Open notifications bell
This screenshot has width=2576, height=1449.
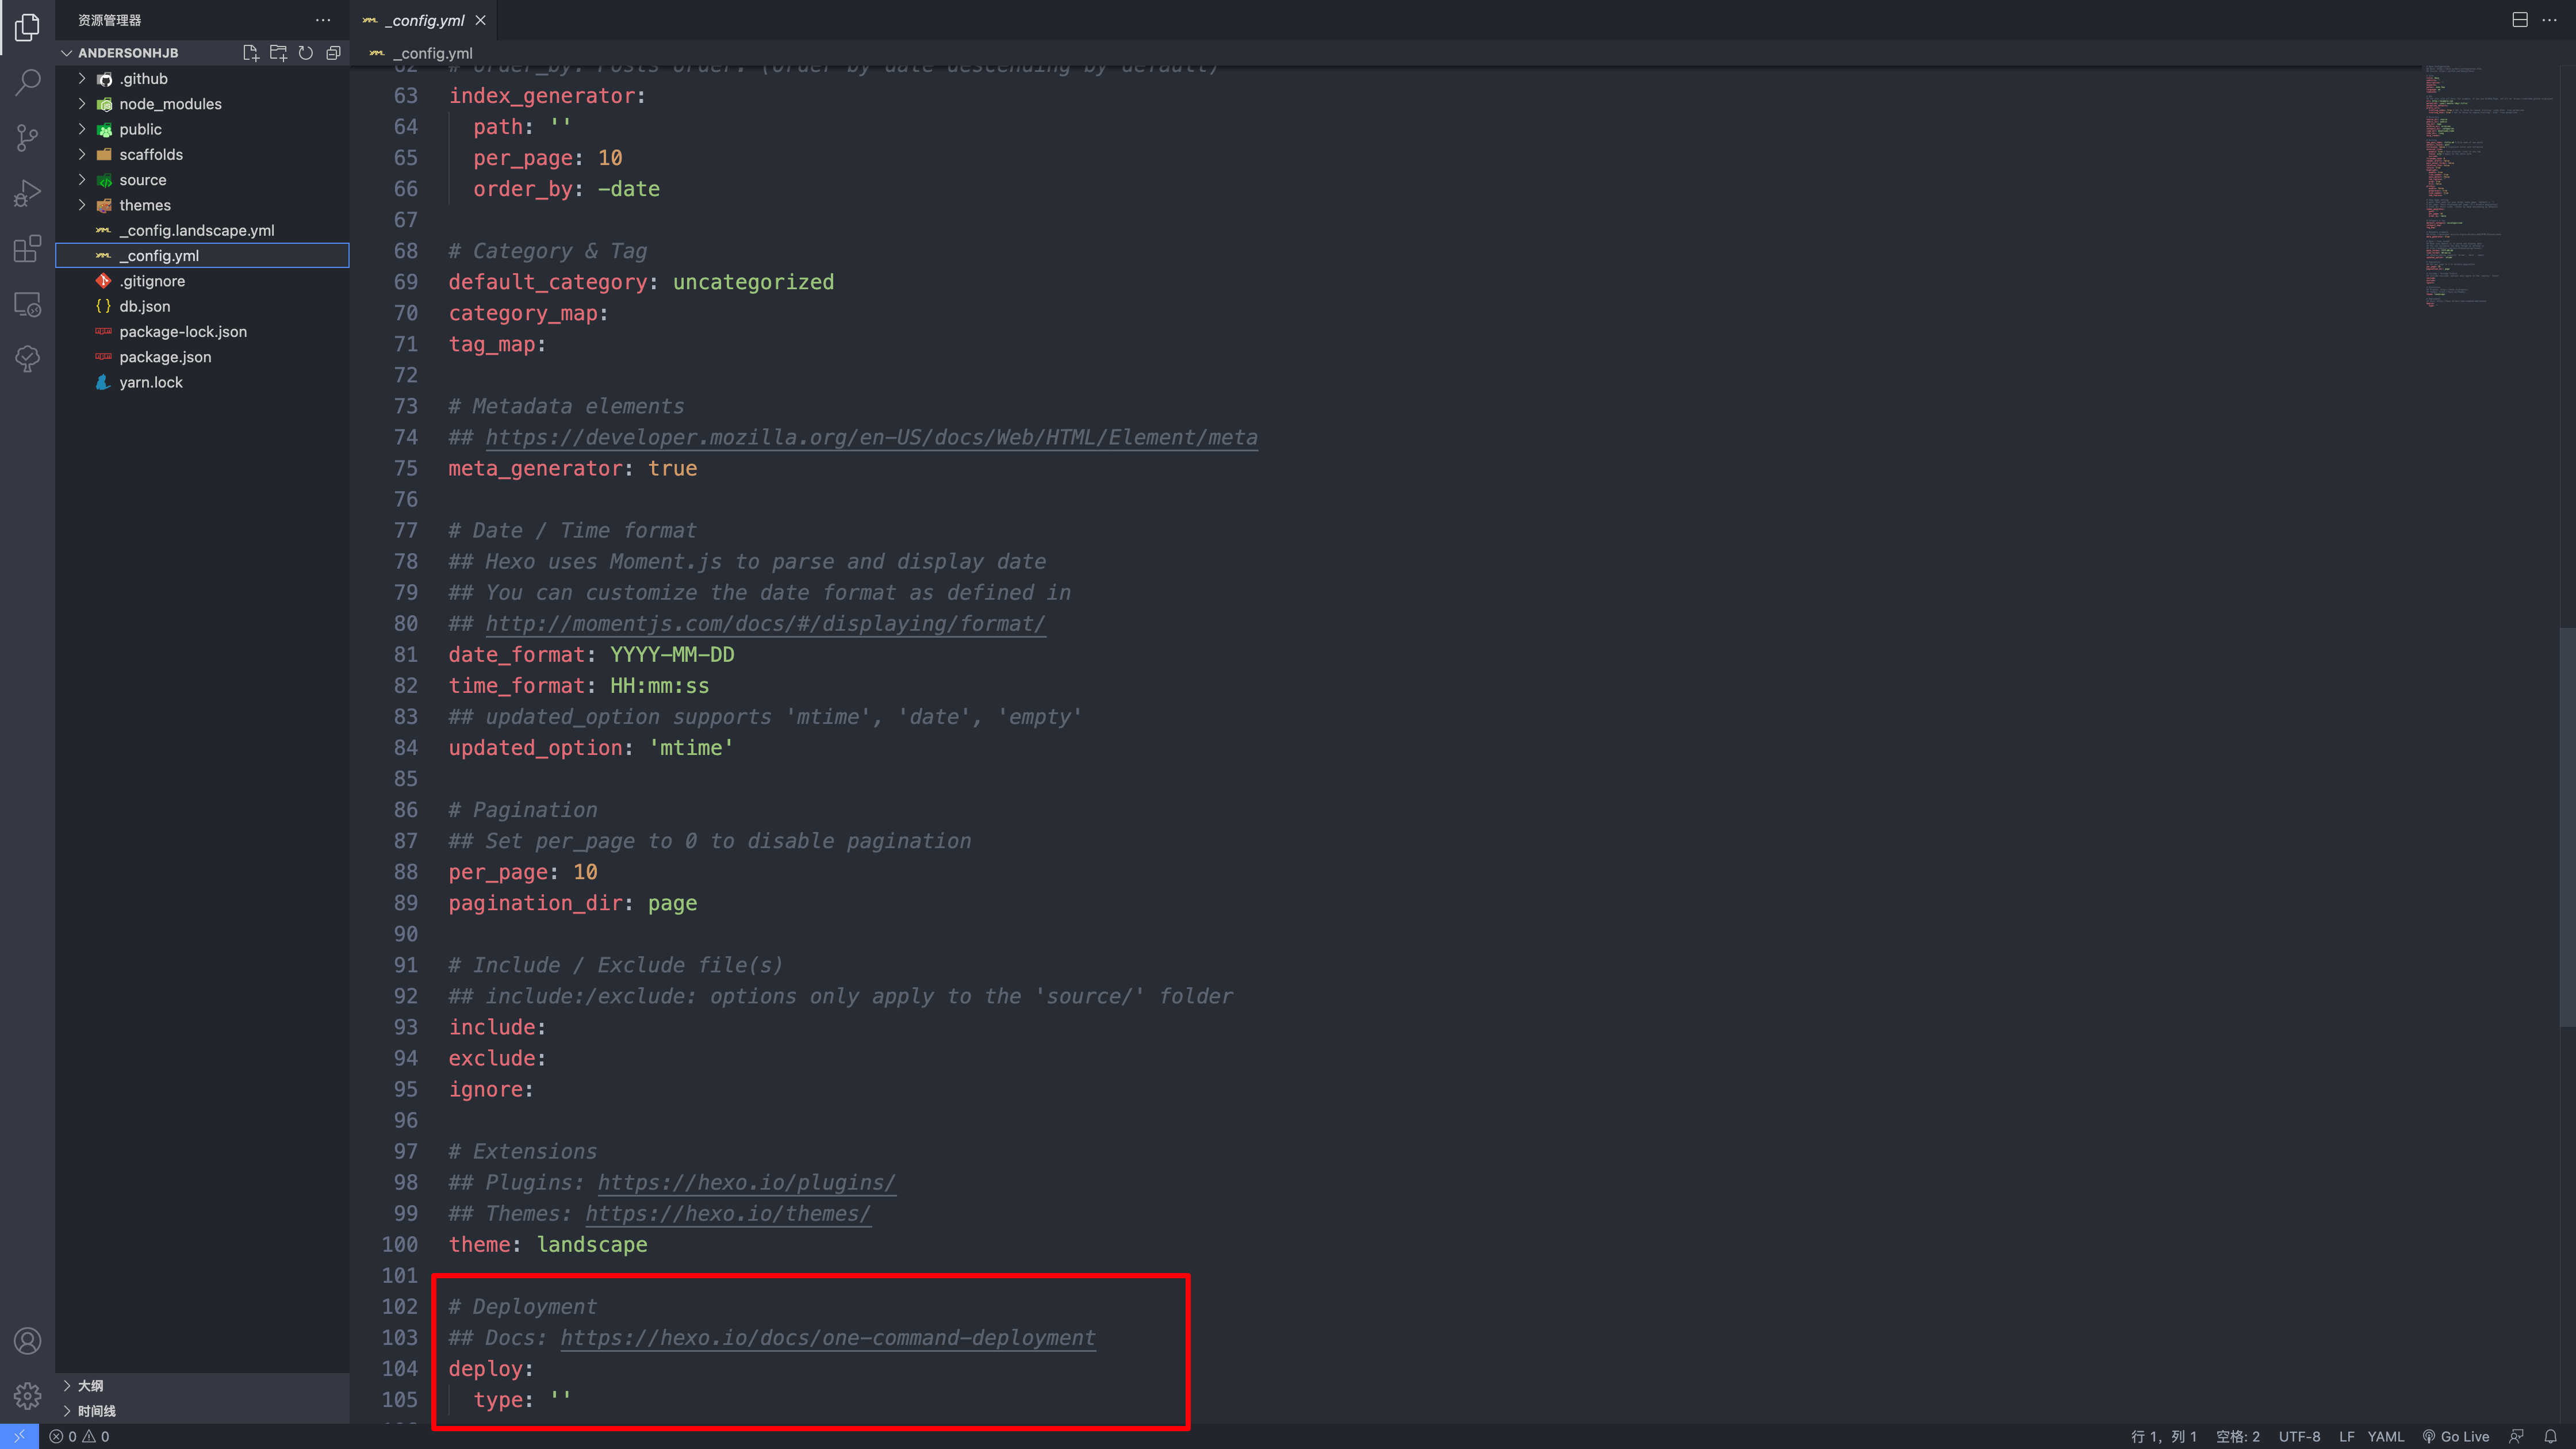point(2550,1436)
